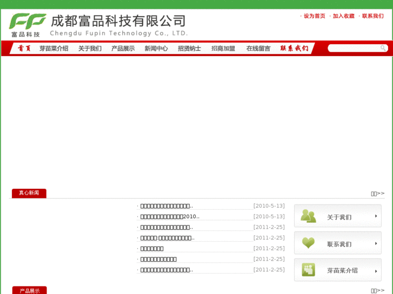The image size is (393, 294).
Task: Click the Chengdu Fupin Technology subtitle
Action: click(x=119, y=33)
